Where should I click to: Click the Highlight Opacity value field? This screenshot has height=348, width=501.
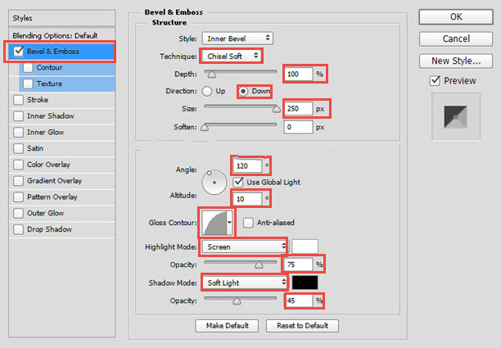click(x=298, y=264)
